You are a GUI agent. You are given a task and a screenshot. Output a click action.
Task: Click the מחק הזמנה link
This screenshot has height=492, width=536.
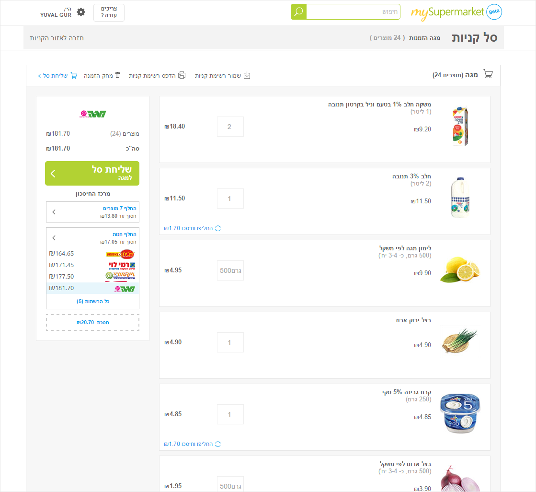[99, 75]
